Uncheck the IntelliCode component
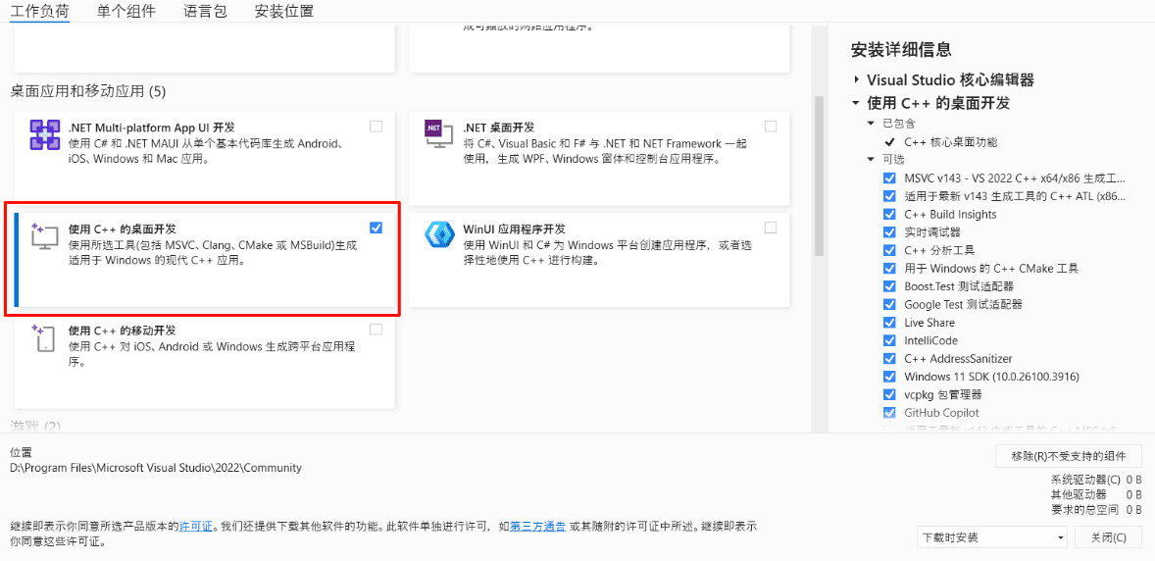Screen dimensions: 1155x561 (x=890, y=340)
